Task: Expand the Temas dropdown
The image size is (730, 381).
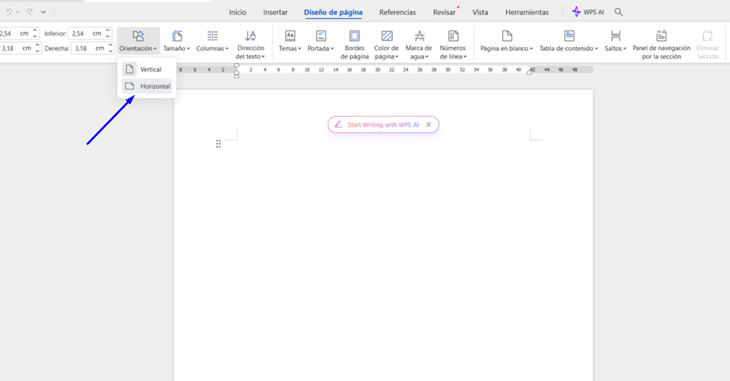Action: [x=289, y=49]
